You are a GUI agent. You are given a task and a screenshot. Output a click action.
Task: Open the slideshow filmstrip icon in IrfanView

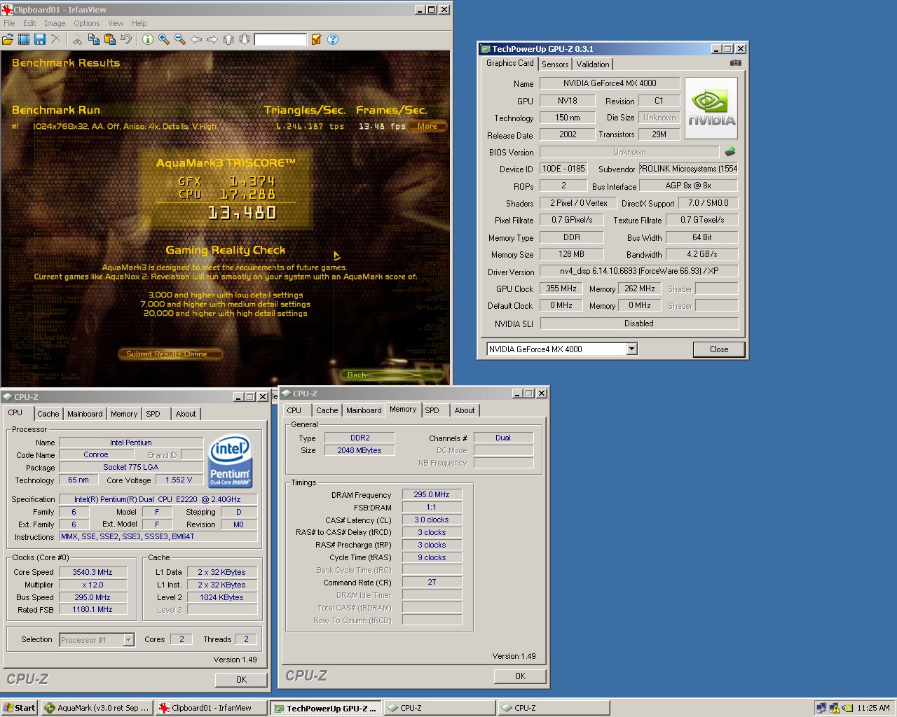(x=24, y=40)
